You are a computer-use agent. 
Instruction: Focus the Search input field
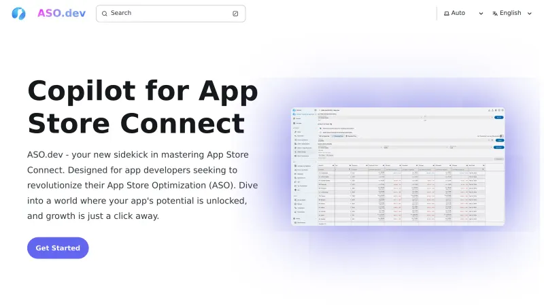click(170, 14)
